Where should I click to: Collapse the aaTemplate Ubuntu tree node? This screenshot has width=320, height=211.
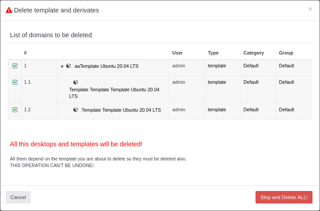pos(62,66)
